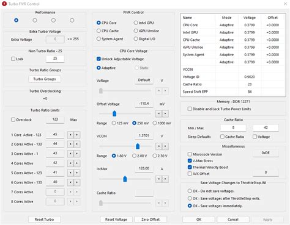Click the Cache Ratio Max field showing 42
This screenshot has height=225, width=290.
pos(266,128)
